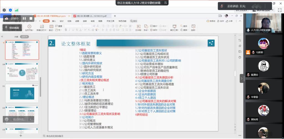Switch sidebar to 大纲 outline view
This screenshot has height=139, width=284.
click(16, 36)
